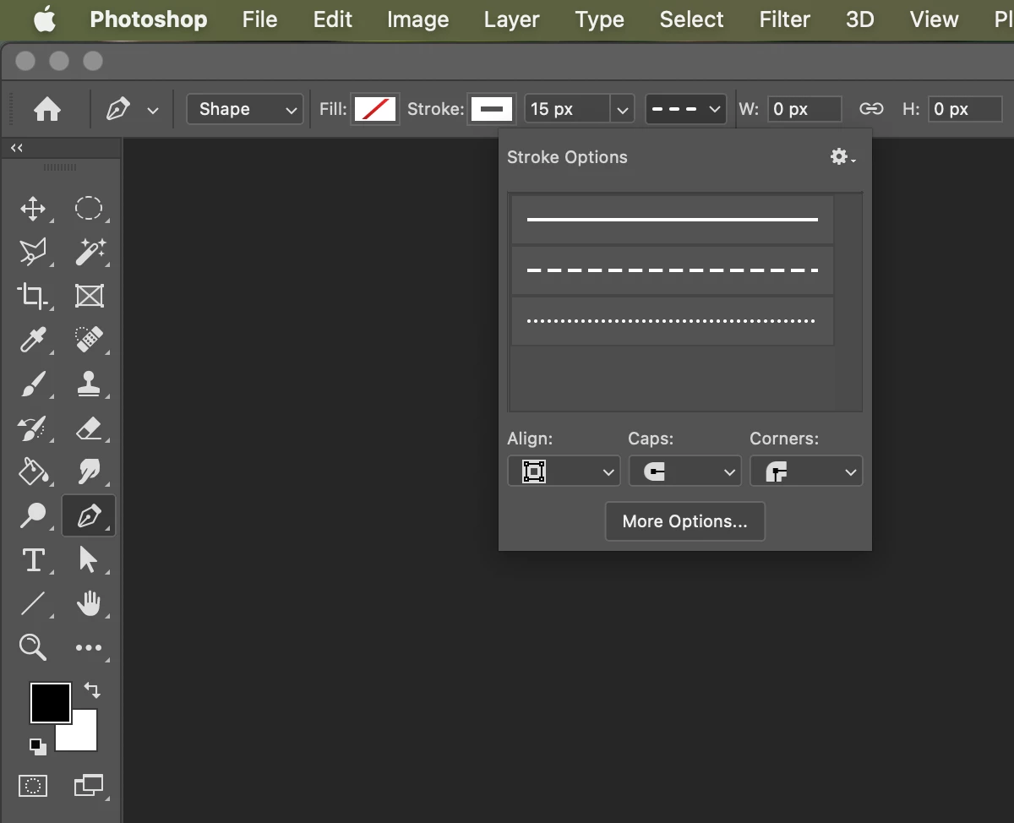Select the Crop tool

tap(33, 296)
